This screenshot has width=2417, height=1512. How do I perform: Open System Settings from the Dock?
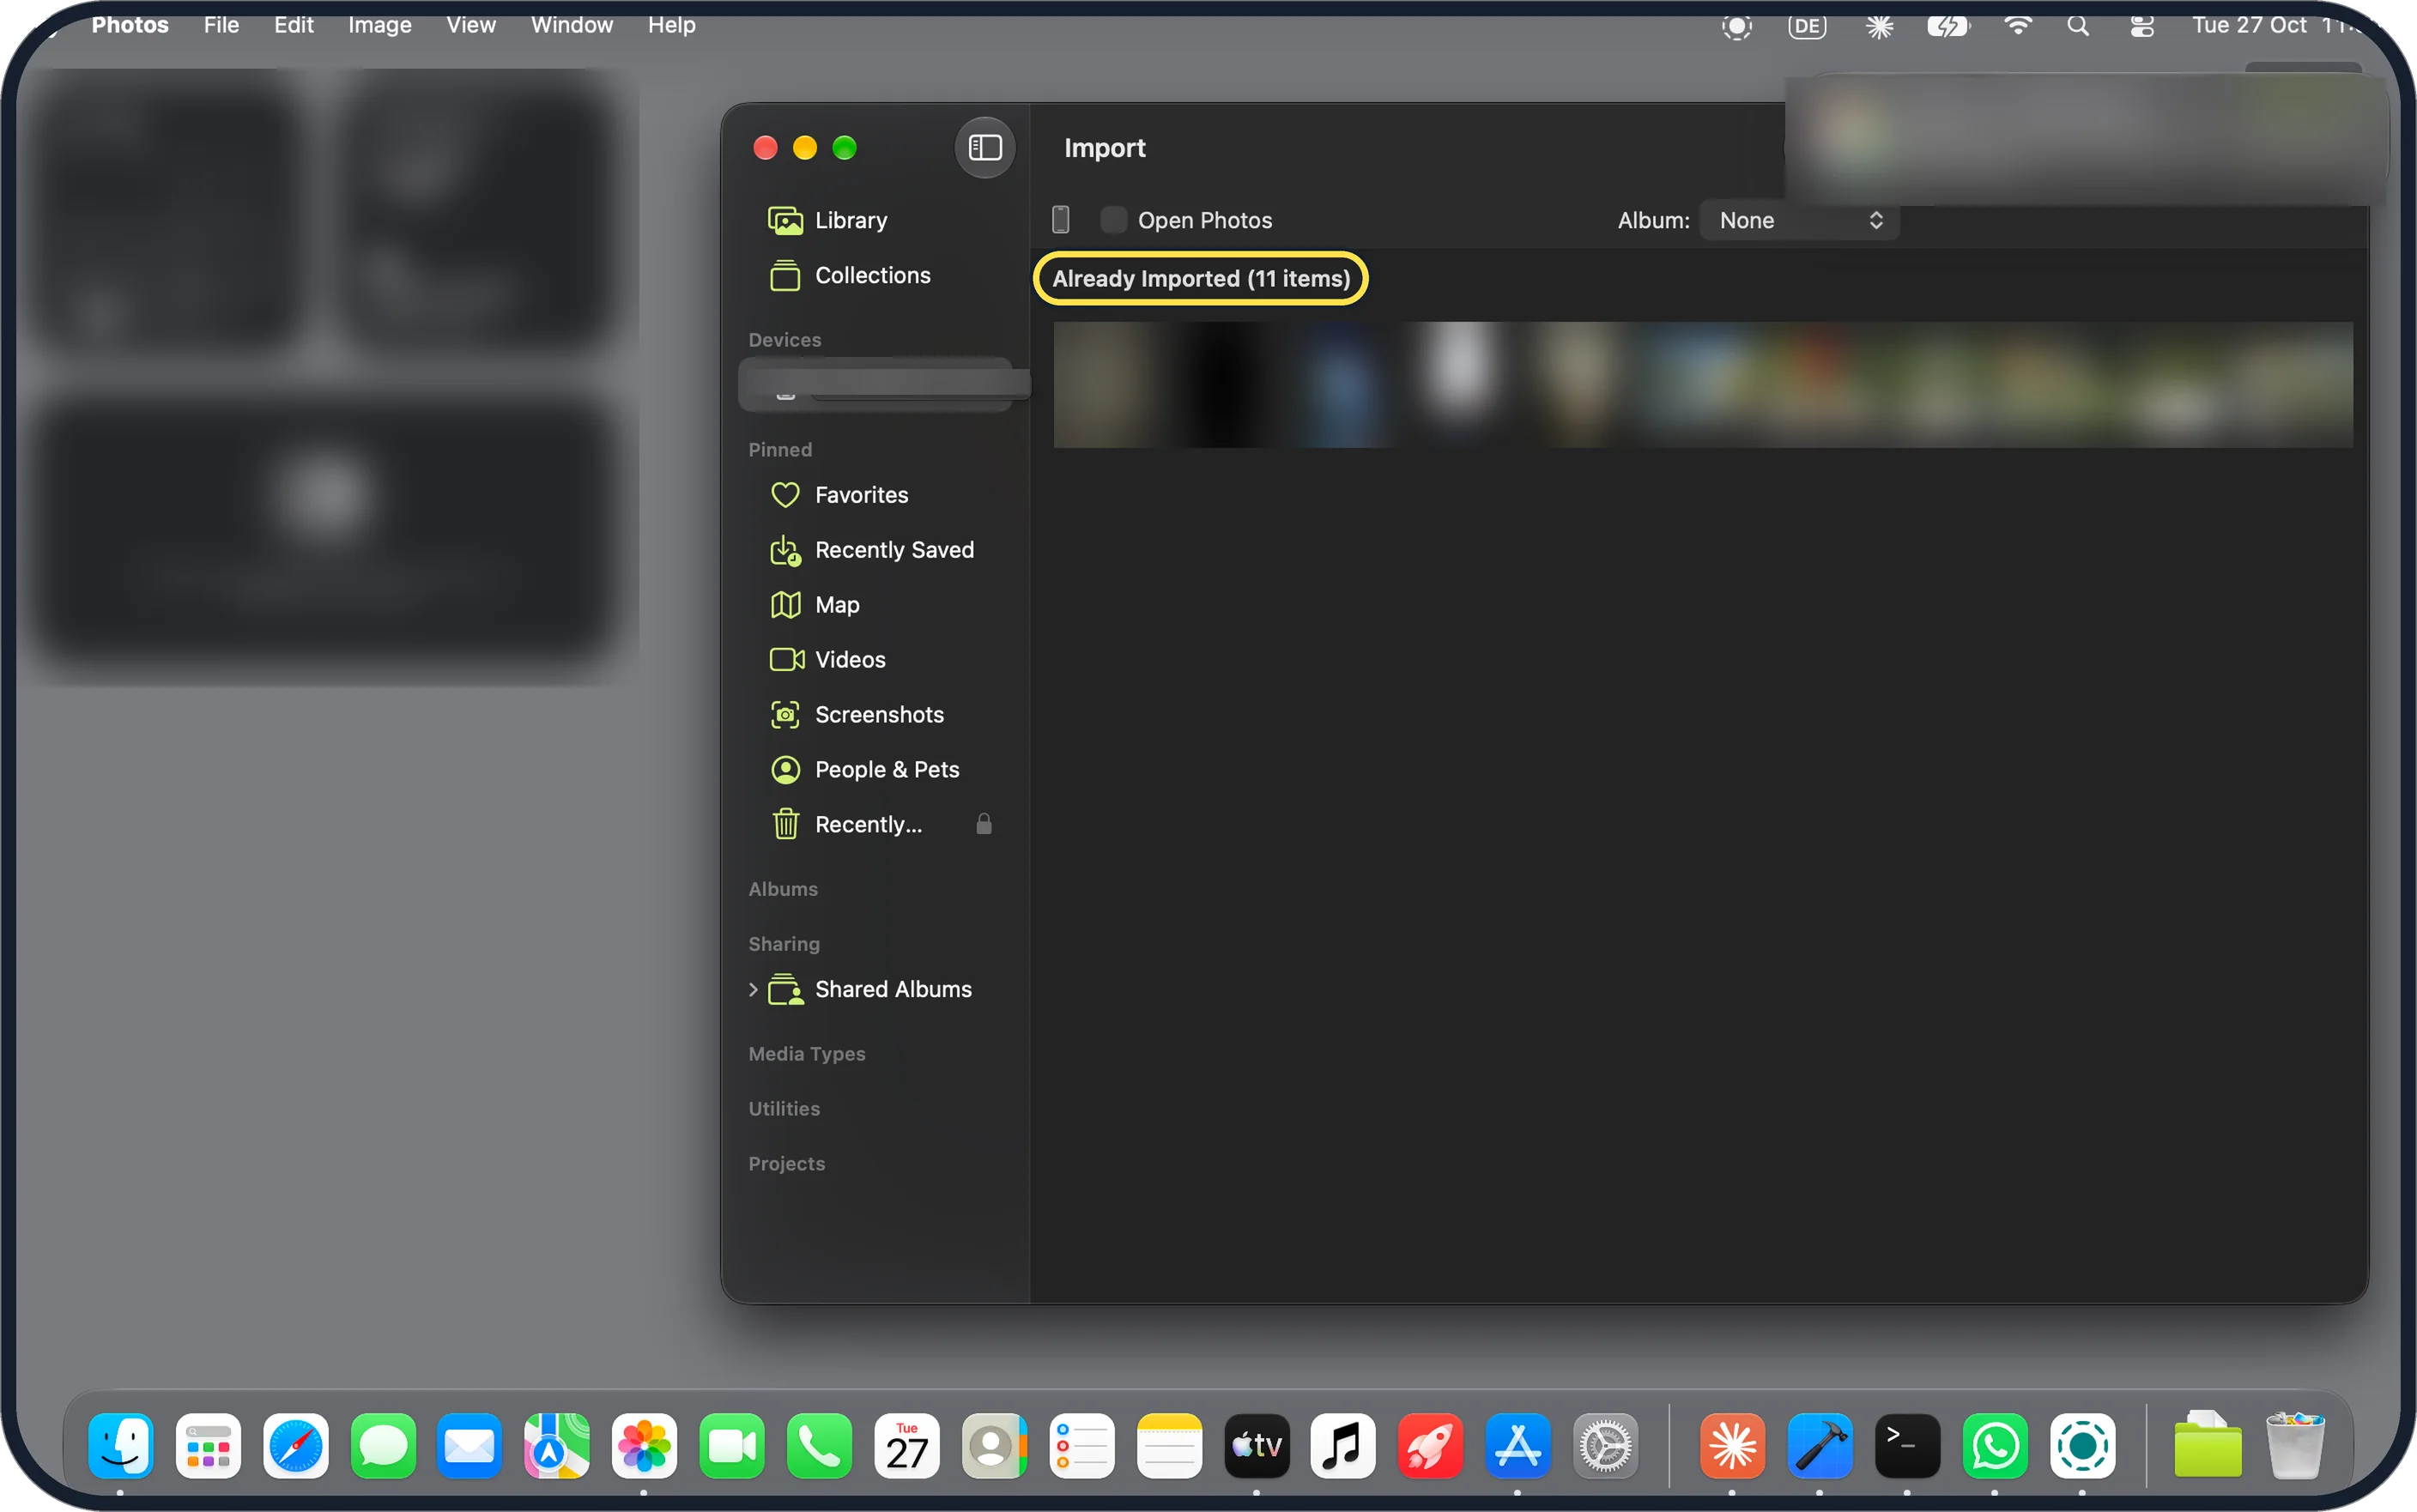point(1605,1446)
